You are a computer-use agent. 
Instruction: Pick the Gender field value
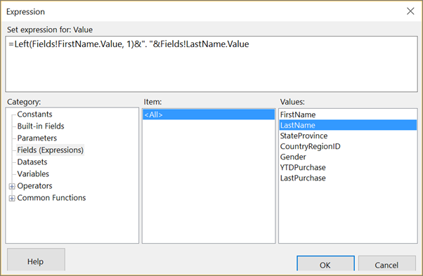(348, 157)
